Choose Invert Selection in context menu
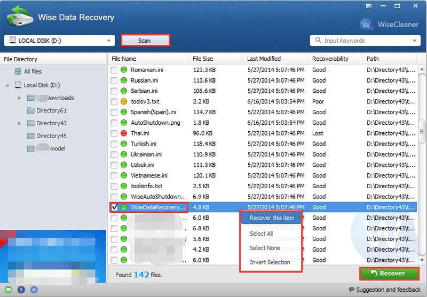This screenshot has height=297, width=427. (270, 262)
